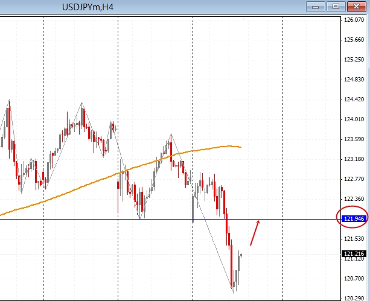
Task: Click the USDJPYm,H4 window title
Action: click(x=88, y=7)
